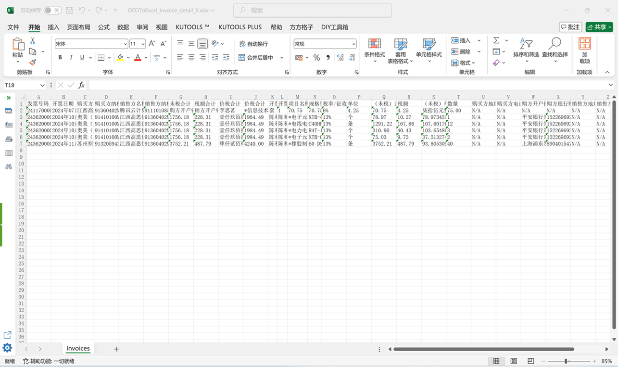
Task: Click the Insert Function fx icon
Action: [81, 85]
